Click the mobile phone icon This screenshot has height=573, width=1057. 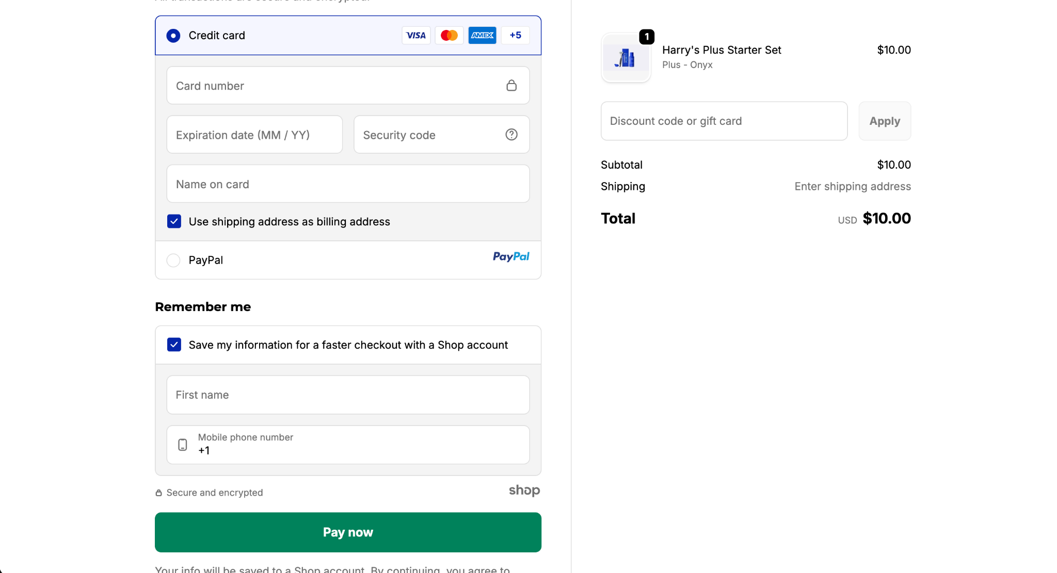point(183,445)
